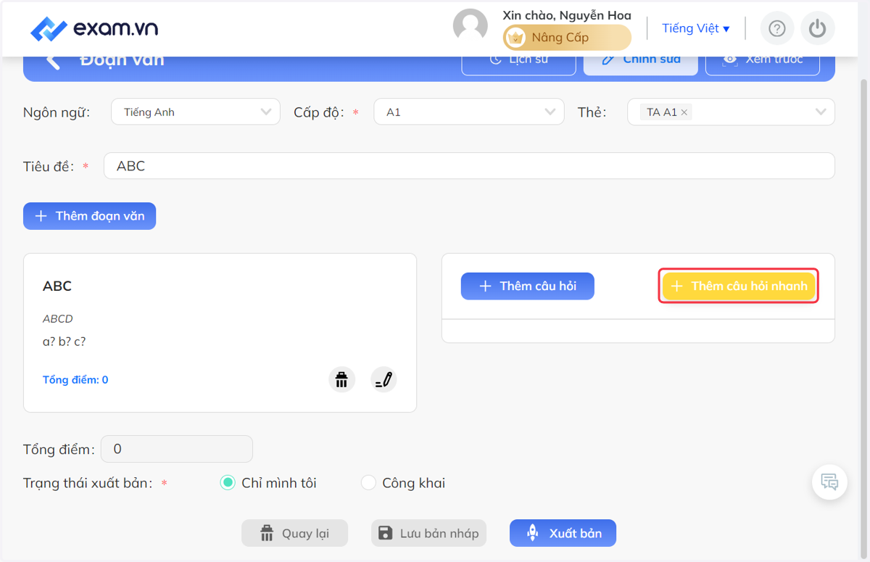The image size is (870, 562).
Task: Click the ABCD italic passage text
Action: pos(58,318)
